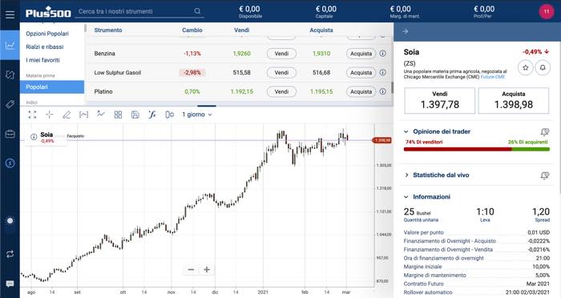Collapse the Opinione dei trader section
This screenshot has width=561, height=298.
pos(406,131)
